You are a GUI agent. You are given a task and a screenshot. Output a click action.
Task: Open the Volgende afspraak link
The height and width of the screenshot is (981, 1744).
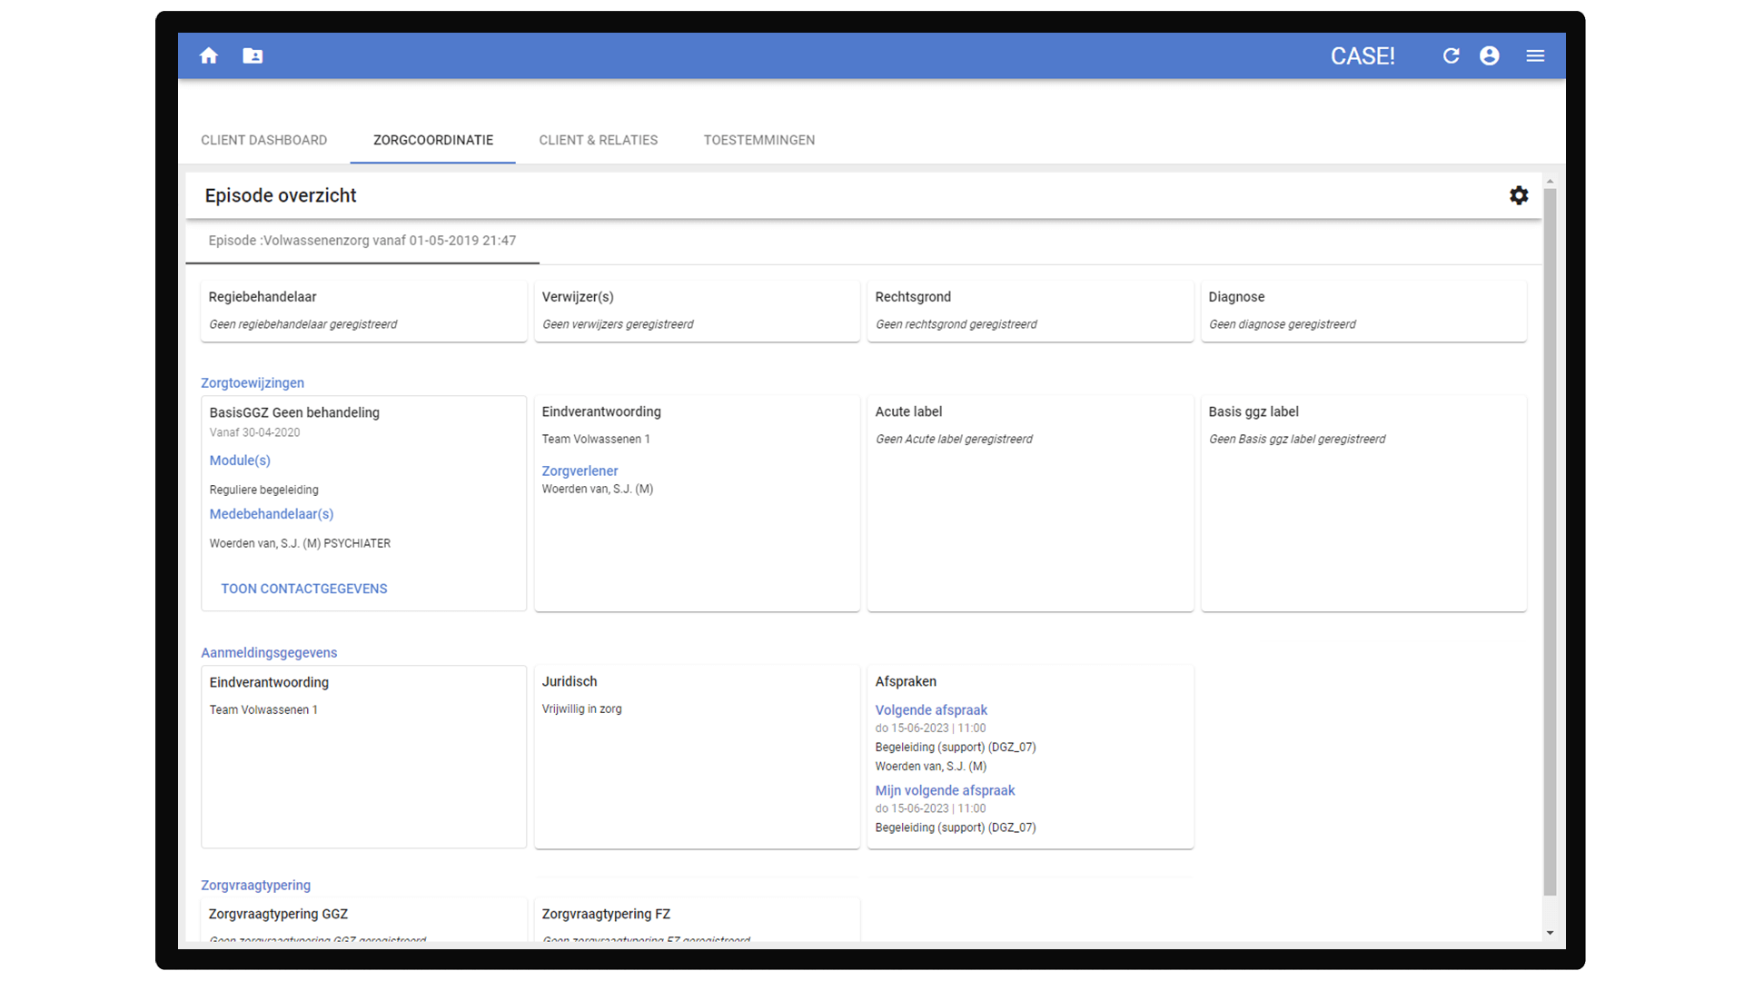click(930, 710)
